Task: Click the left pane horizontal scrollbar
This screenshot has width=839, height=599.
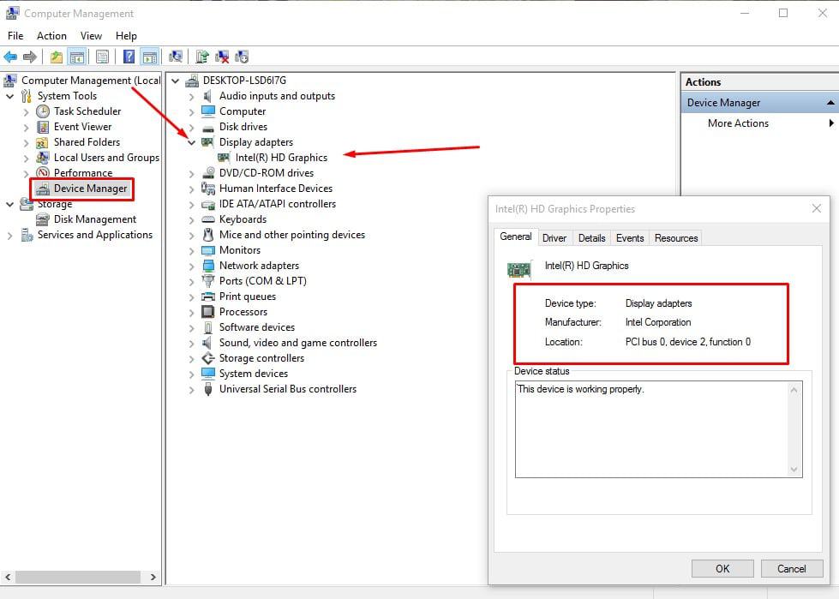Action: (x=81, y=578)
